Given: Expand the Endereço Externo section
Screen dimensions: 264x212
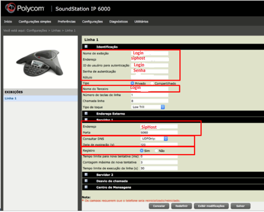Looking at the screenshot, I should pyautogui.click(x=86, y=113).
